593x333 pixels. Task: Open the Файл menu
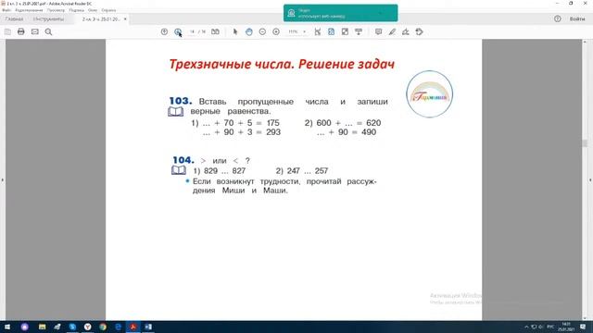pyautogui.click(x=6, y=10)
